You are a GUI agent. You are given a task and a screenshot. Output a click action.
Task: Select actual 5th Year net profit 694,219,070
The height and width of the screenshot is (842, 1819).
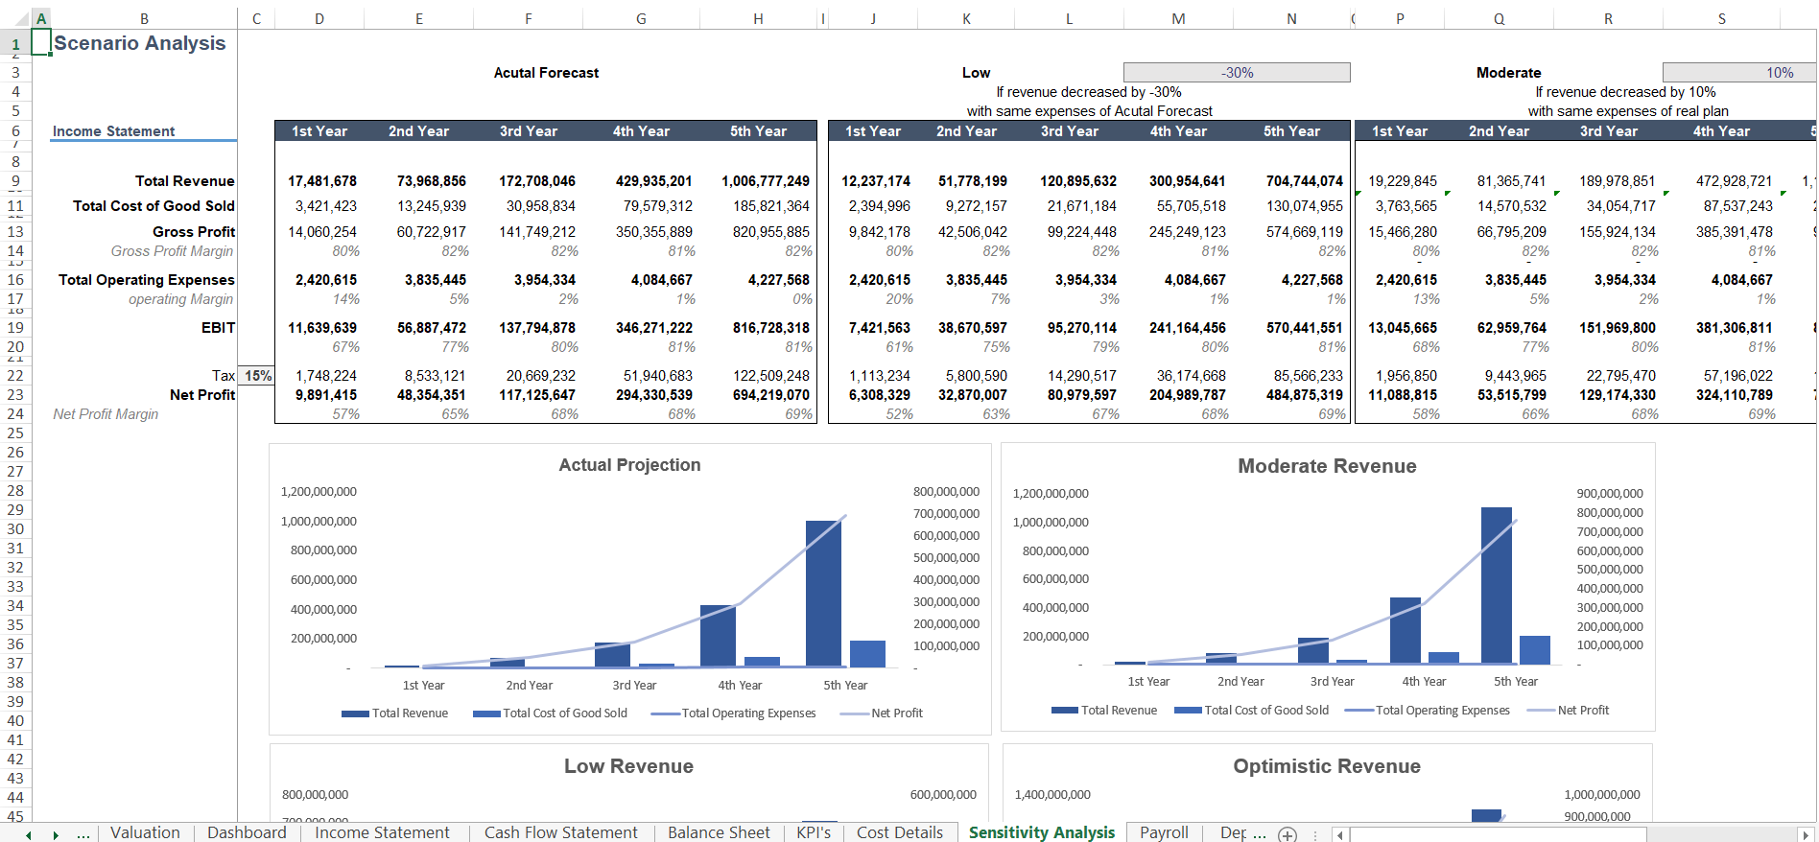click(x=770, y=395)
